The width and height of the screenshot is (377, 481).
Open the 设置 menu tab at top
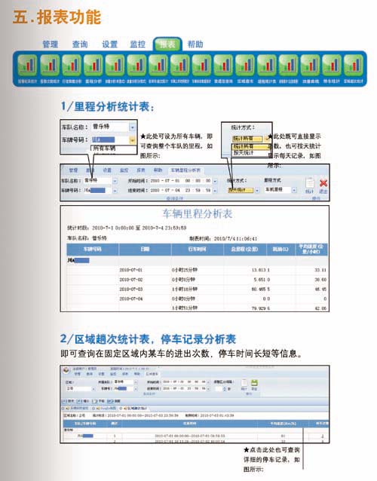click(110, 44)
